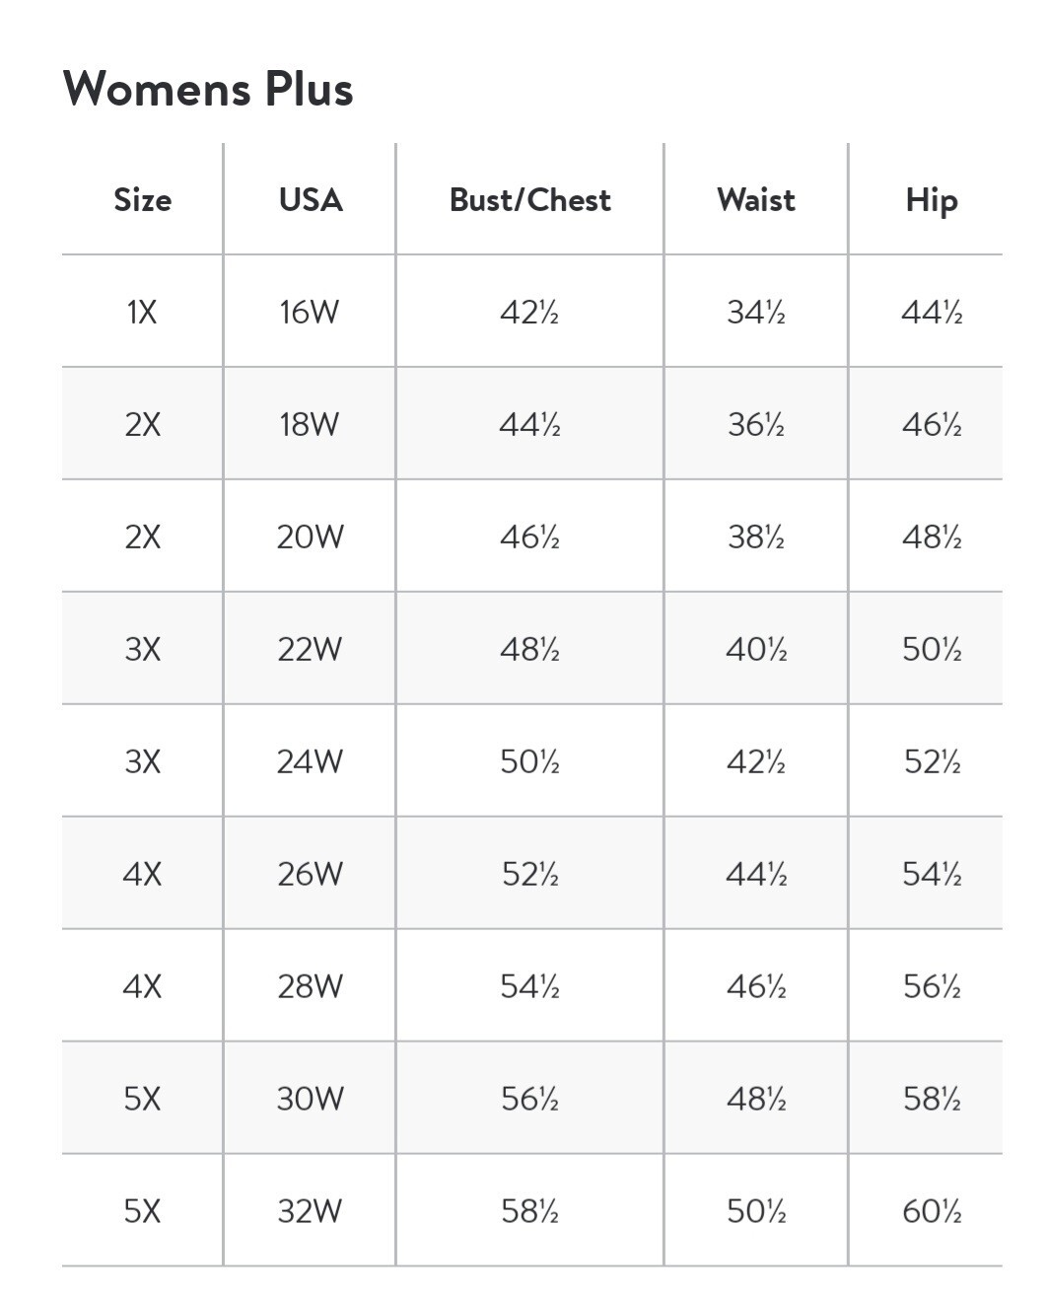Select the USA column header
The width and height of the screenshot is (1049, 1294).
(x=310, y=199)
